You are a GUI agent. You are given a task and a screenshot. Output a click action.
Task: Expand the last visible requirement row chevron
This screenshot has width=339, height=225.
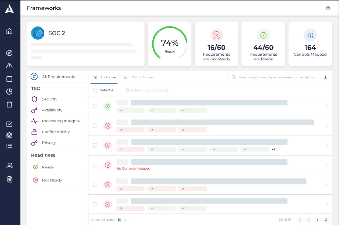[x=326, y=204]
